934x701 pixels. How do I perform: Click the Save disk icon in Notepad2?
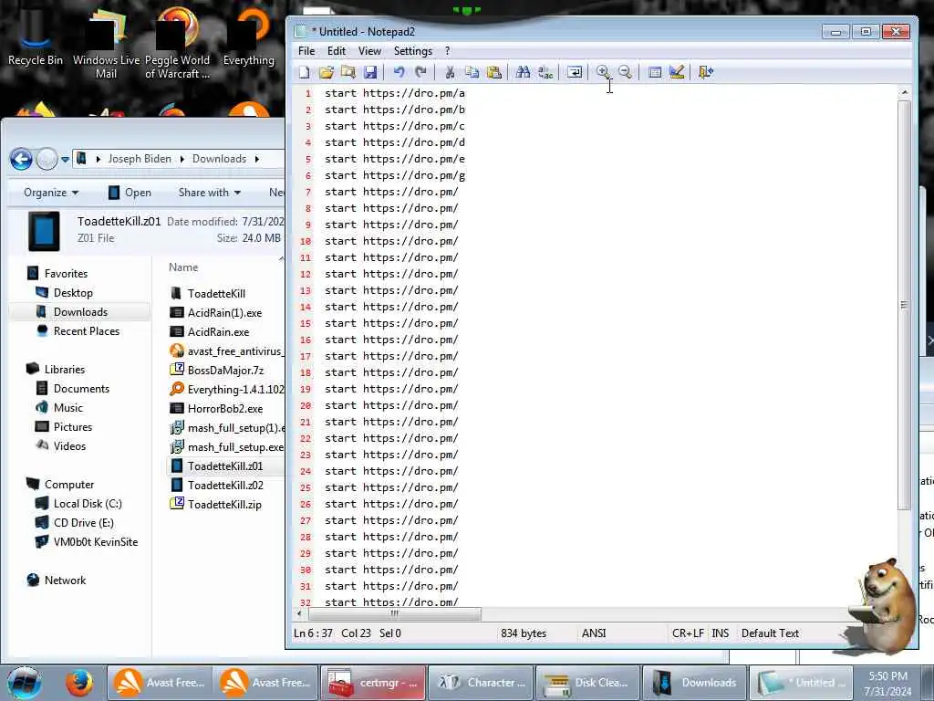tap(370, 72)
